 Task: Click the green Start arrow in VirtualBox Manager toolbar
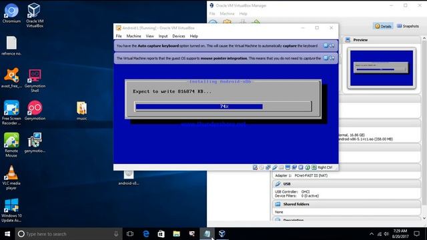pyautogui.click(x=256, y=22)
